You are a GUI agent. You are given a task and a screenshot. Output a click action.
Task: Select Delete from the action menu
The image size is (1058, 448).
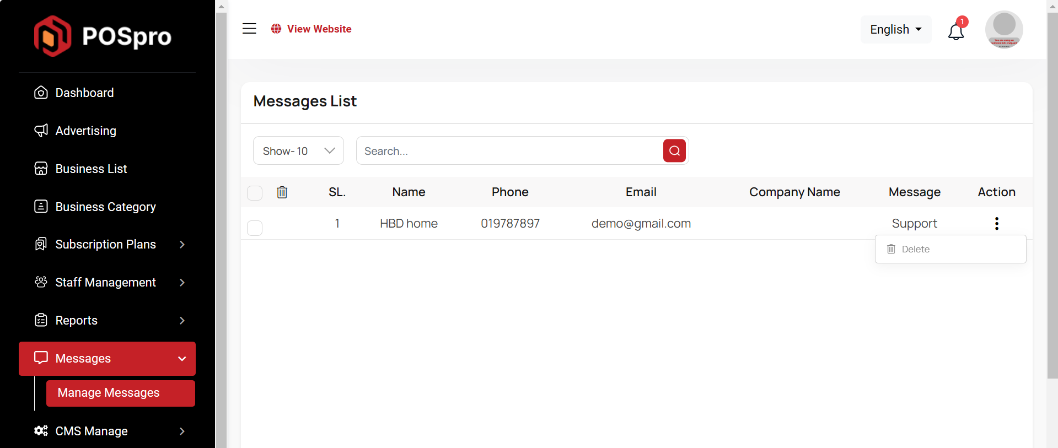click(x=915, y=249)
